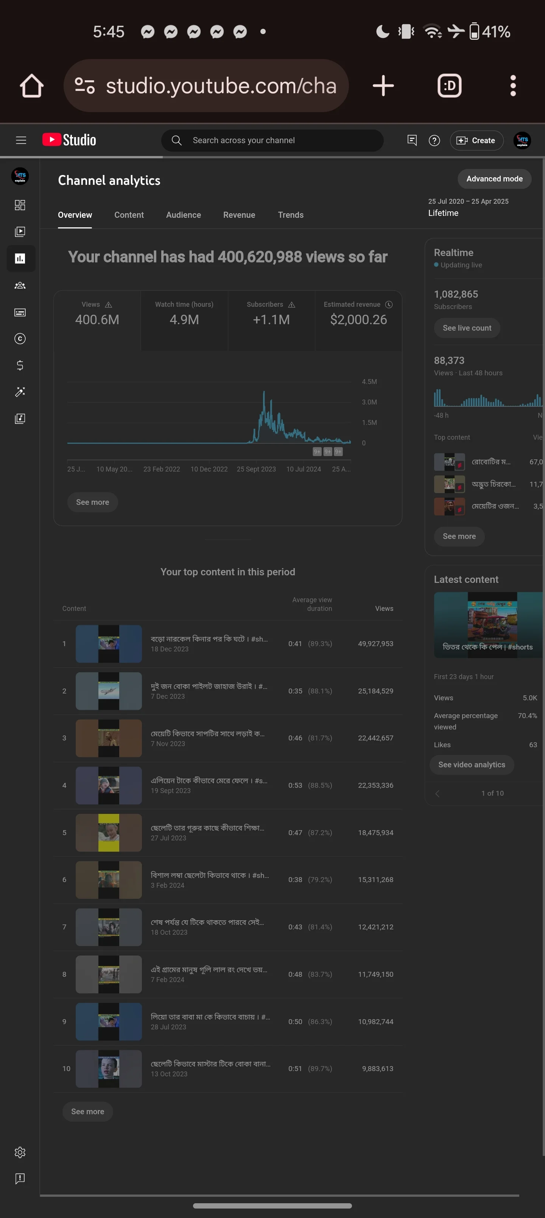Open Customisation magic wand icon
Screen dimensions: 545x1218
pos(20,392)
